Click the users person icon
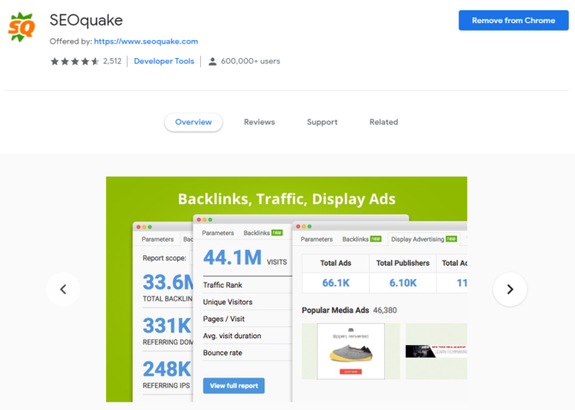 pyautogui.click(x=212, y=61)
